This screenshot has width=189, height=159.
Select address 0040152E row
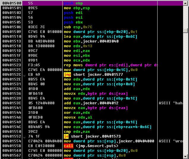pyautogui.click(x=12, y=79)
